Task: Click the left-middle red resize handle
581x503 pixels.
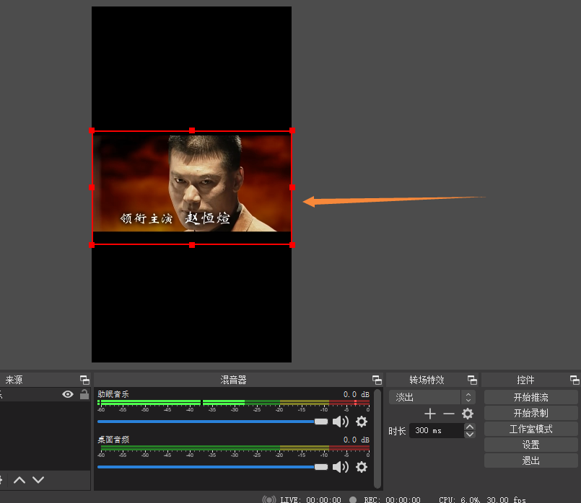Action: click(x=92, y=187)
